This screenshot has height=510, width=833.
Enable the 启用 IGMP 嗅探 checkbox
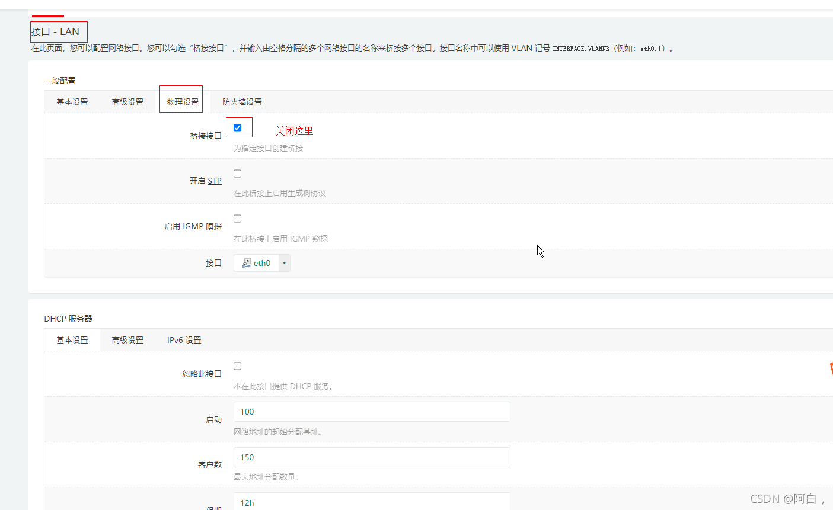(x=237, y=219)
